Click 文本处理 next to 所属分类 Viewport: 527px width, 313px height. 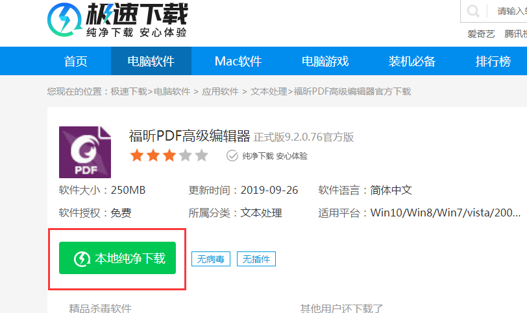pyautogui.click(x=261, y=213)
